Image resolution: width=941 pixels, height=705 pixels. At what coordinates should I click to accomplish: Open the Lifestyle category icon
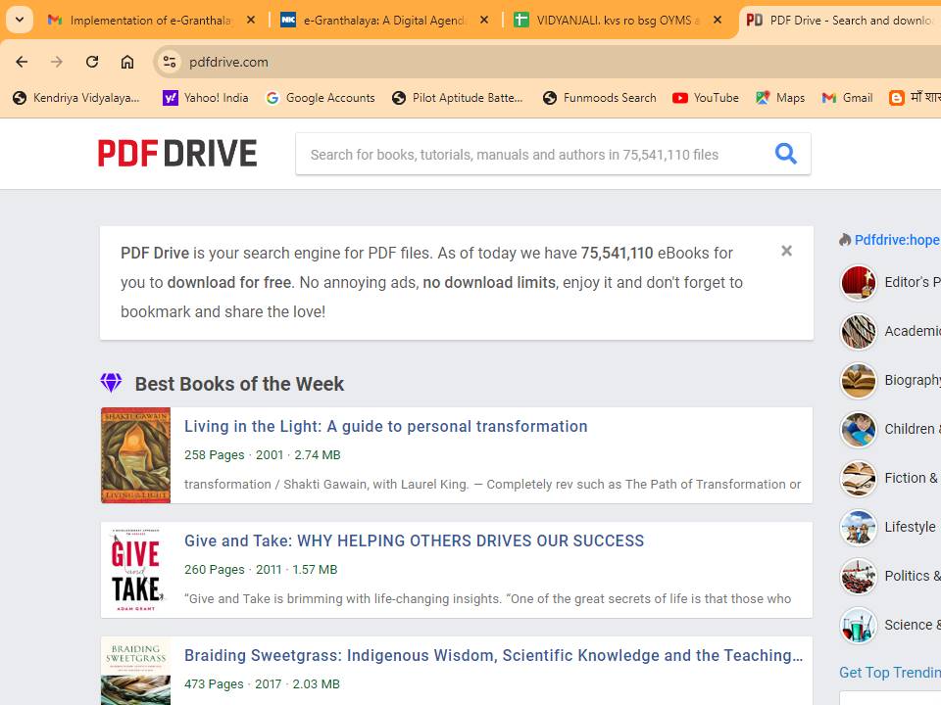tap(858, 528)
